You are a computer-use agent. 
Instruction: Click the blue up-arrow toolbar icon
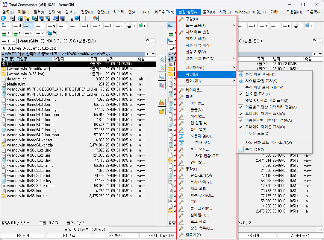point(4,18)
